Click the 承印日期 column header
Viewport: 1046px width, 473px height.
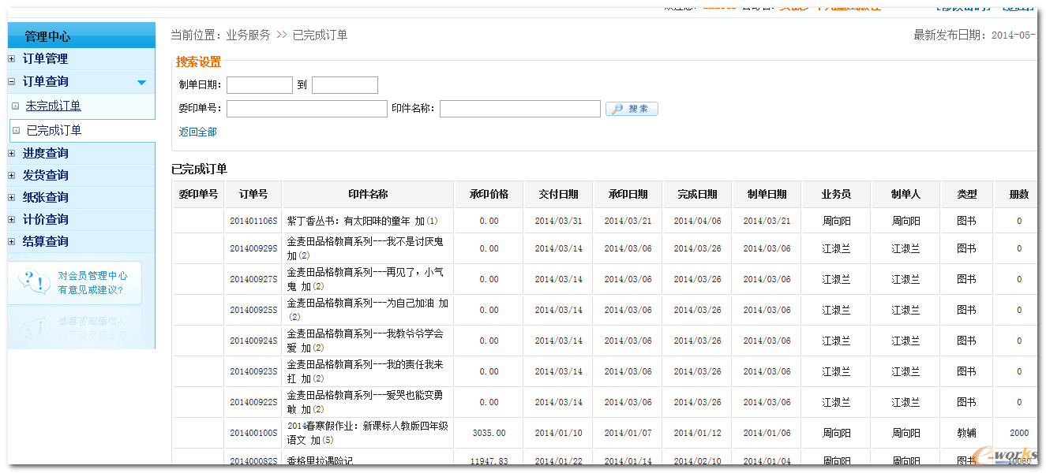(628, 194)
